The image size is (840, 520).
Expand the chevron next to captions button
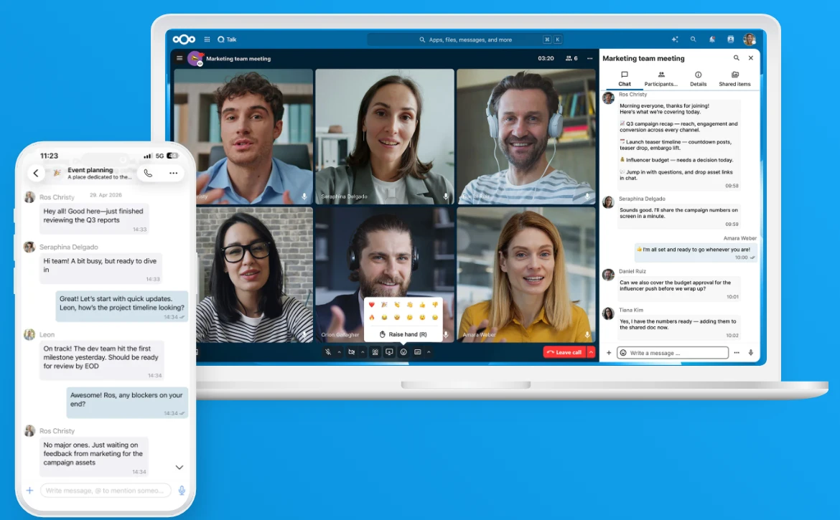click(429, 352)
